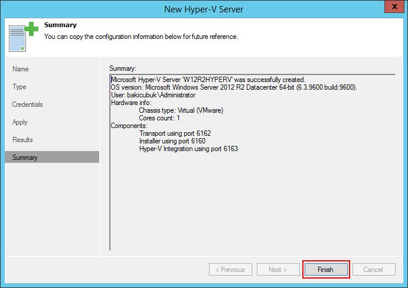
Task: Click the disabled Previous button
Action: 230,270
